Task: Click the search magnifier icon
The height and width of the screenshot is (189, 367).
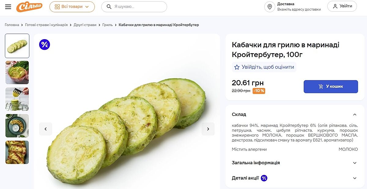Action: [x=109, y=7]
